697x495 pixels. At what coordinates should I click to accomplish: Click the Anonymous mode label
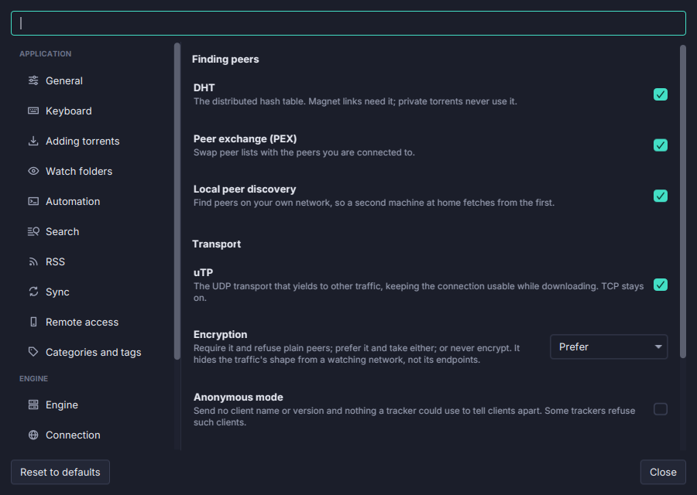pos(239,397)
